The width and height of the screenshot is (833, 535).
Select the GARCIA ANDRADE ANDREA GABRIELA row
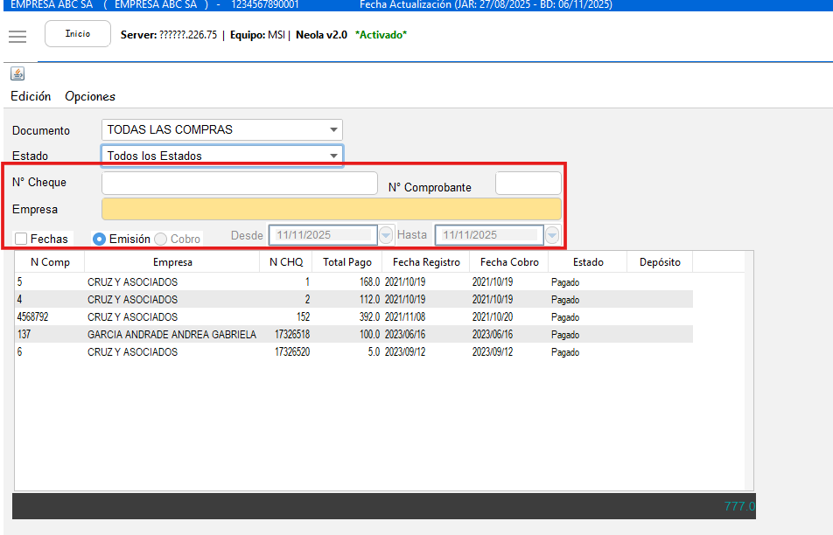171,335
